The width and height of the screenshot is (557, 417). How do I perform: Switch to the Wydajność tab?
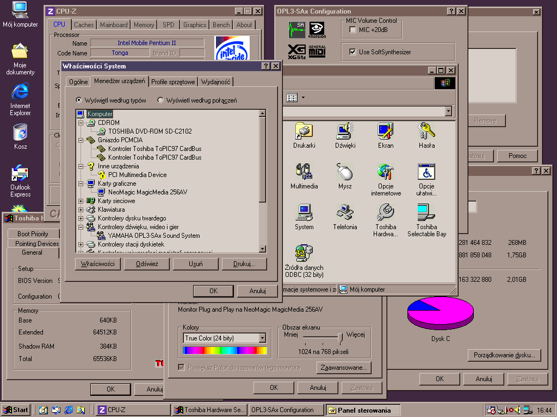tap(216, 82)
